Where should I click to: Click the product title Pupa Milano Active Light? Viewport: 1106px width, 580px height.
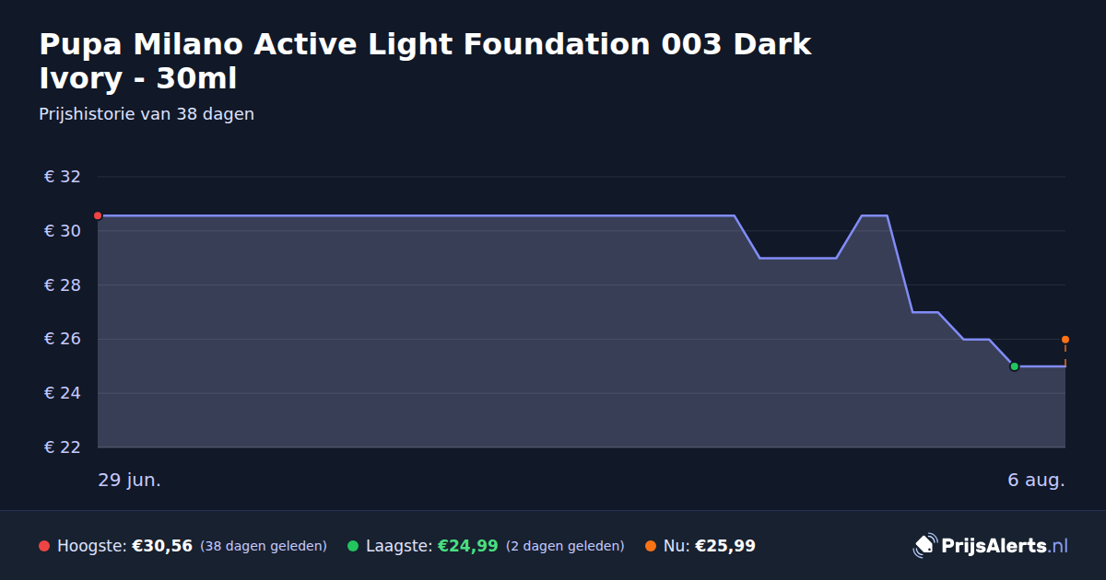(425, 61)
